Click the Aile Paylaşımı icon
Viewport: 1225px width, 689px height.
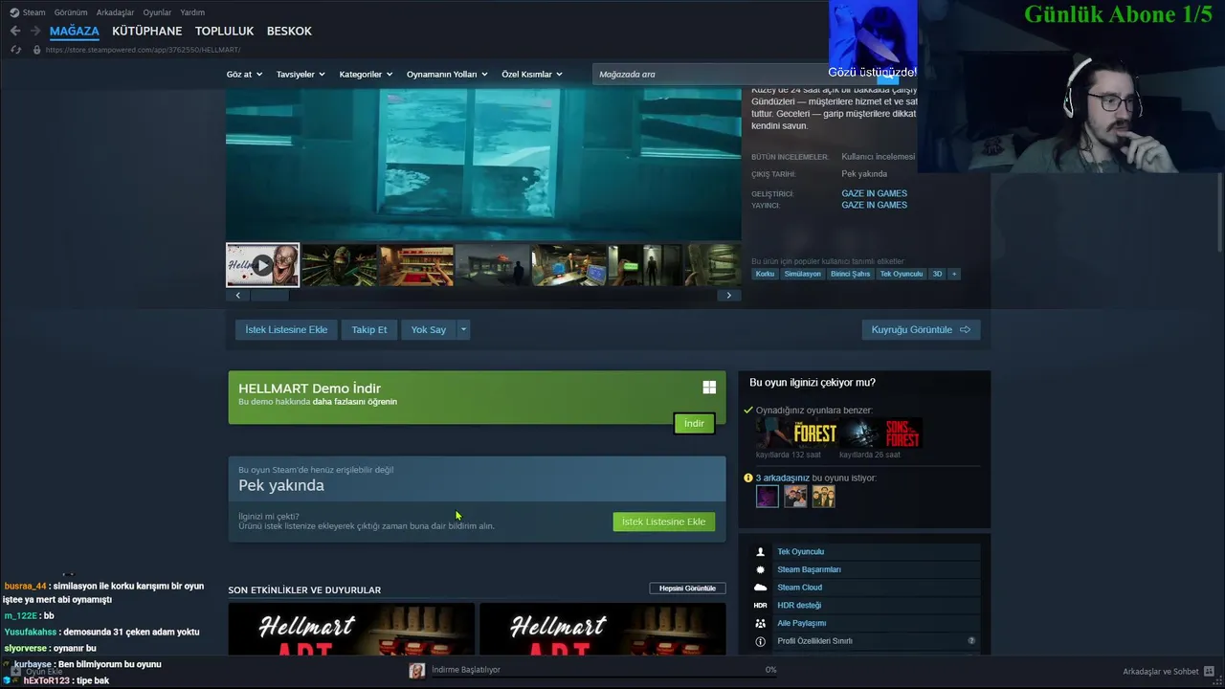(761, 623)
